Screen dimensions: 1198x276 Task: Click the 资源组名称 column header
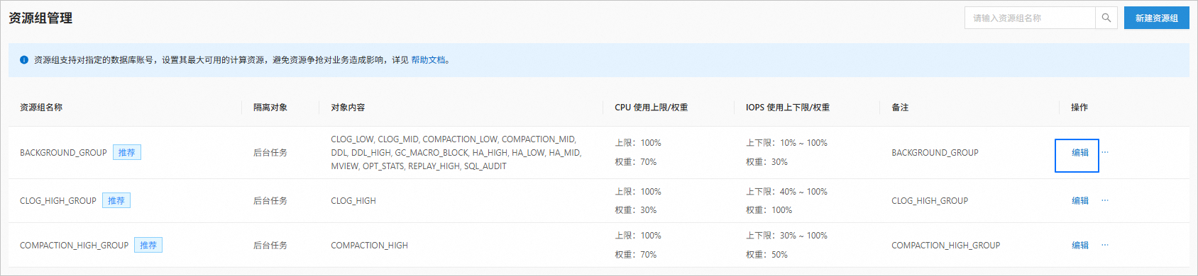pos(41,108)
